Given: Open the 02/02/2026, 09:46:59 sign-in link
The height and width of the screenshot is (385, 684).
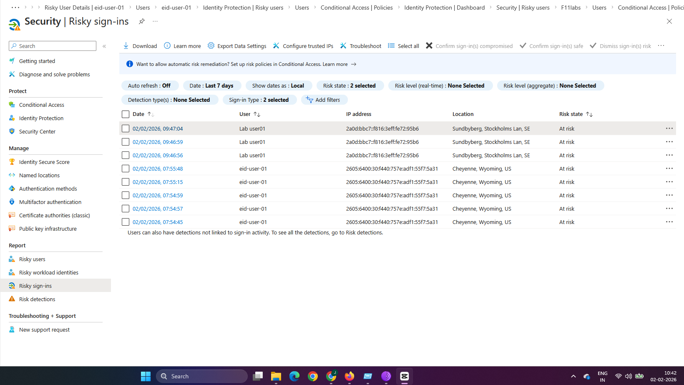Looking at the screenshot, I should pos(158,142).
